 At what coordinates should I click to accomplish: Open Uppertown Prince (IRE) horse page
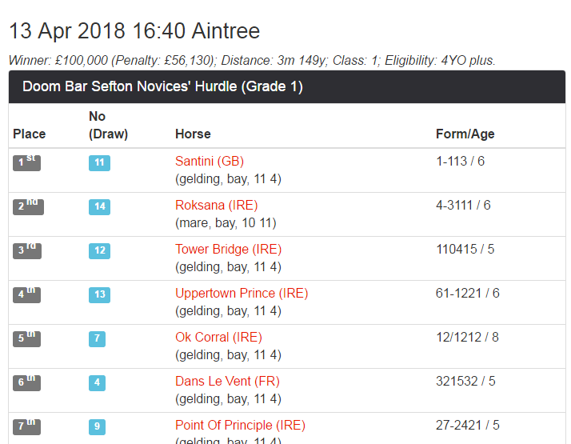point(242,294)
